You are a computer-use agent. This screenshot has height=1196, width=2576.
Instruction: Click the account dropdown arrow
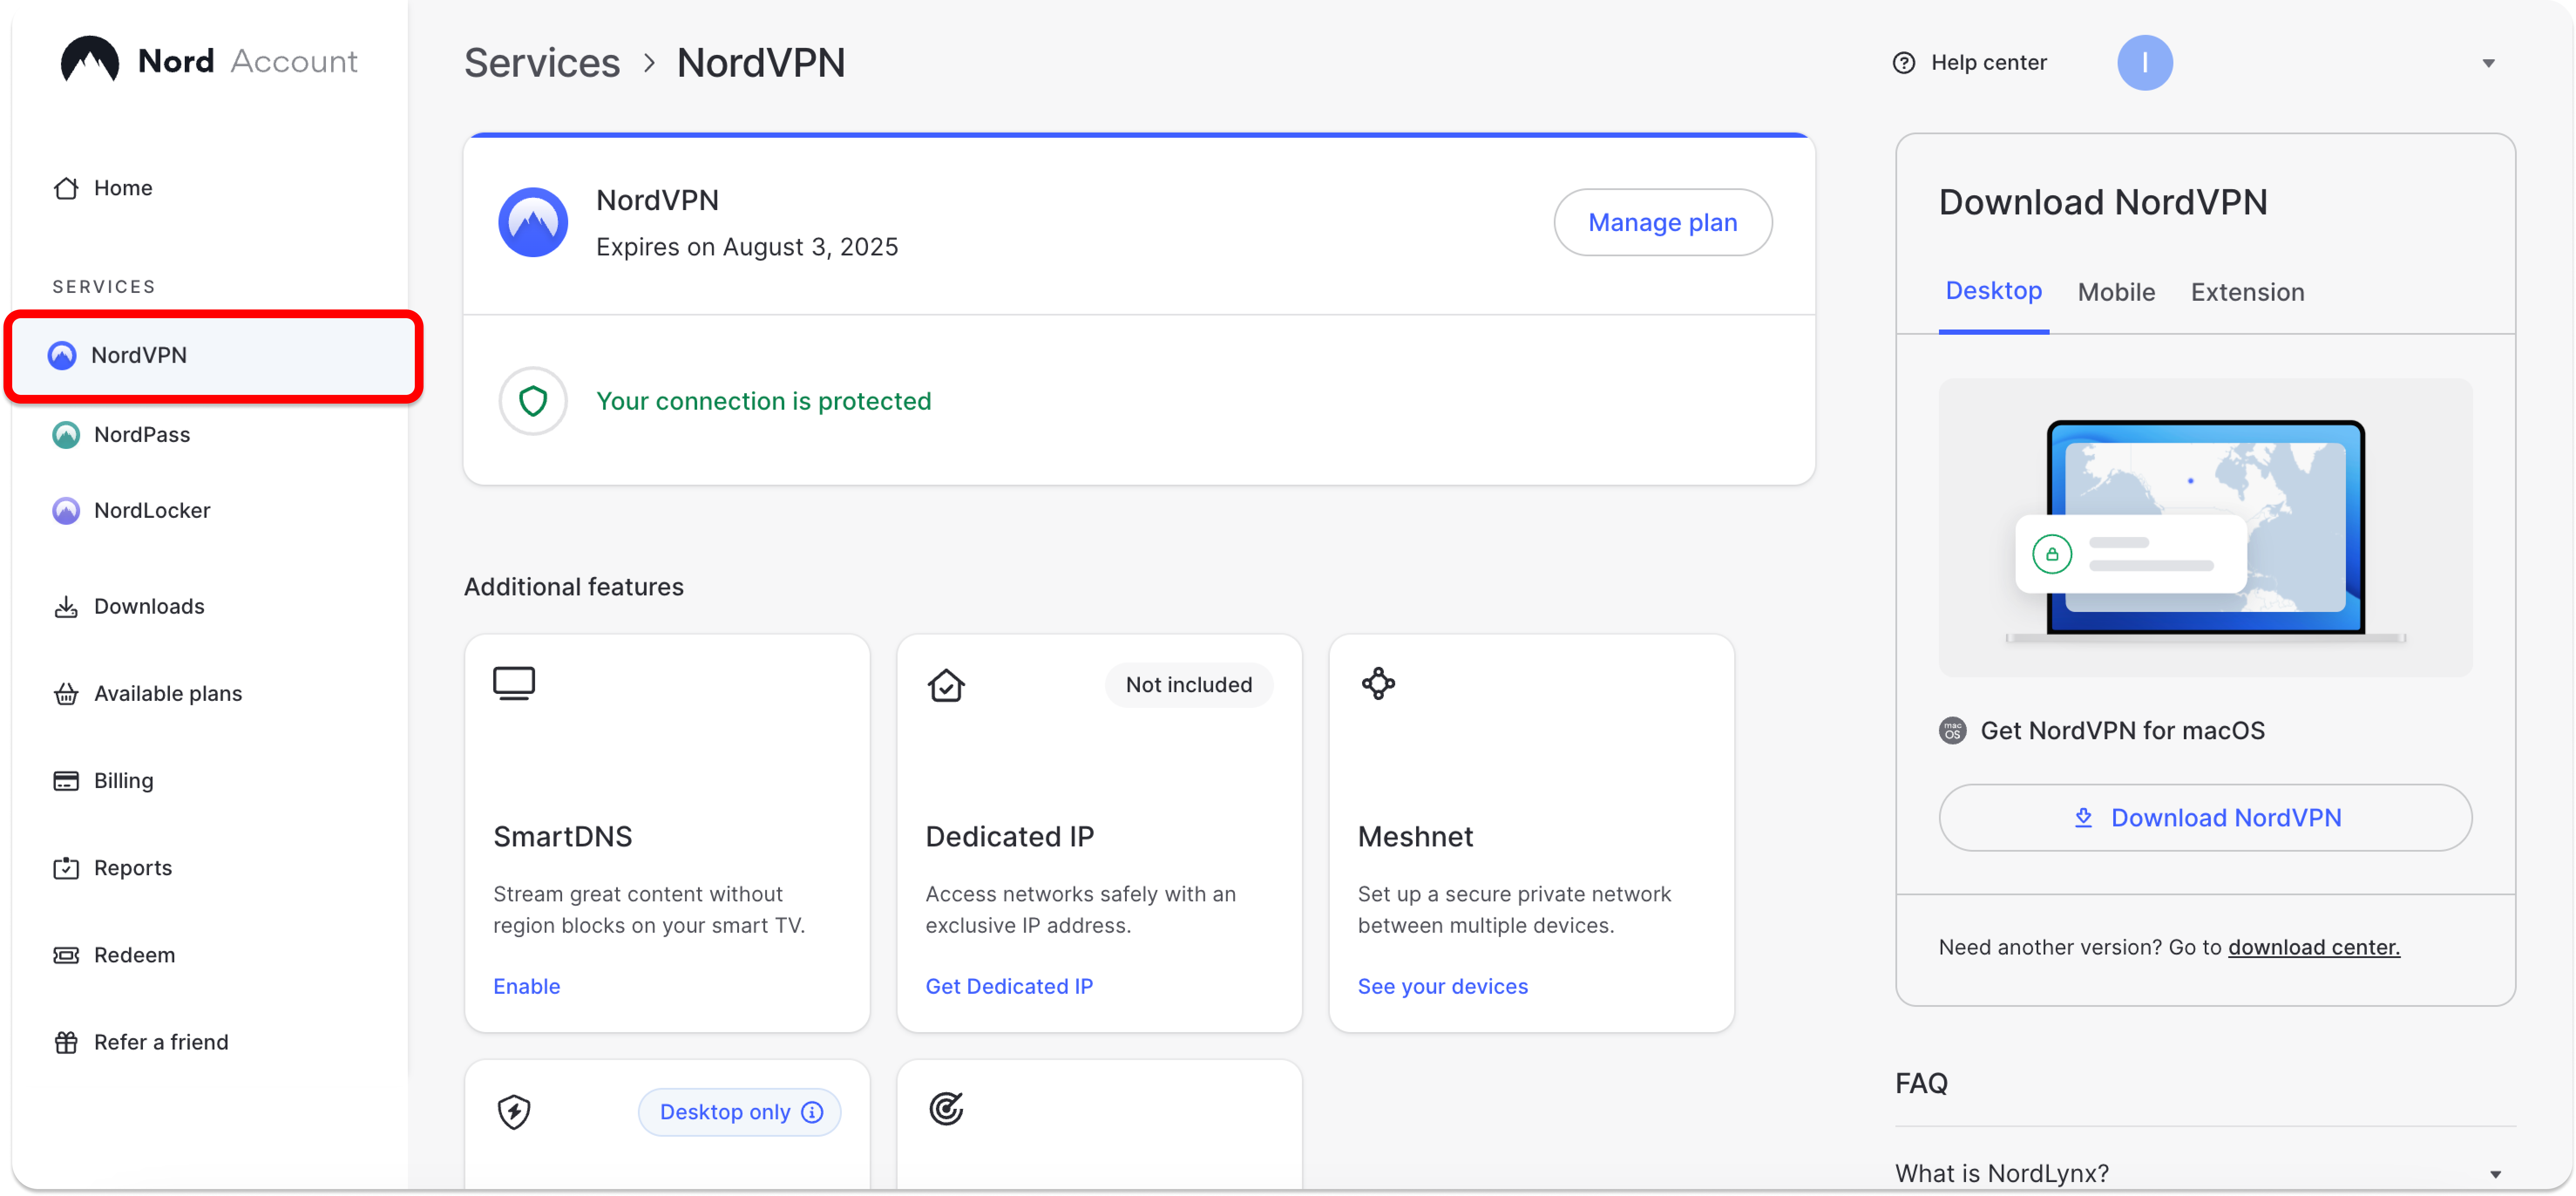coord(2491,62)
